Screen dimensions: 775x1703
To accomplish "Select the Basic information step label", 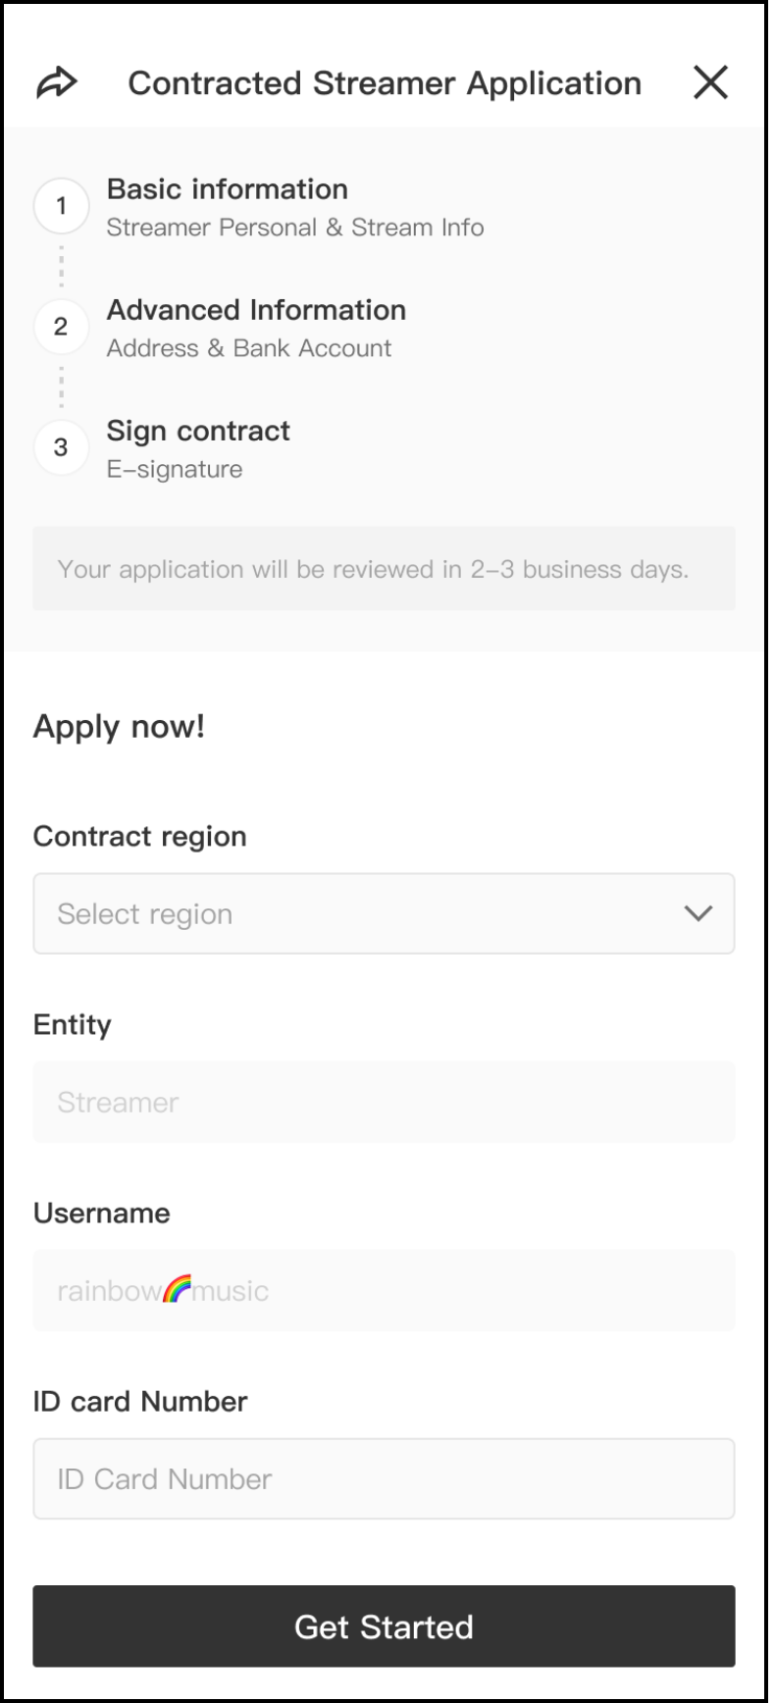I will point(227,189).
